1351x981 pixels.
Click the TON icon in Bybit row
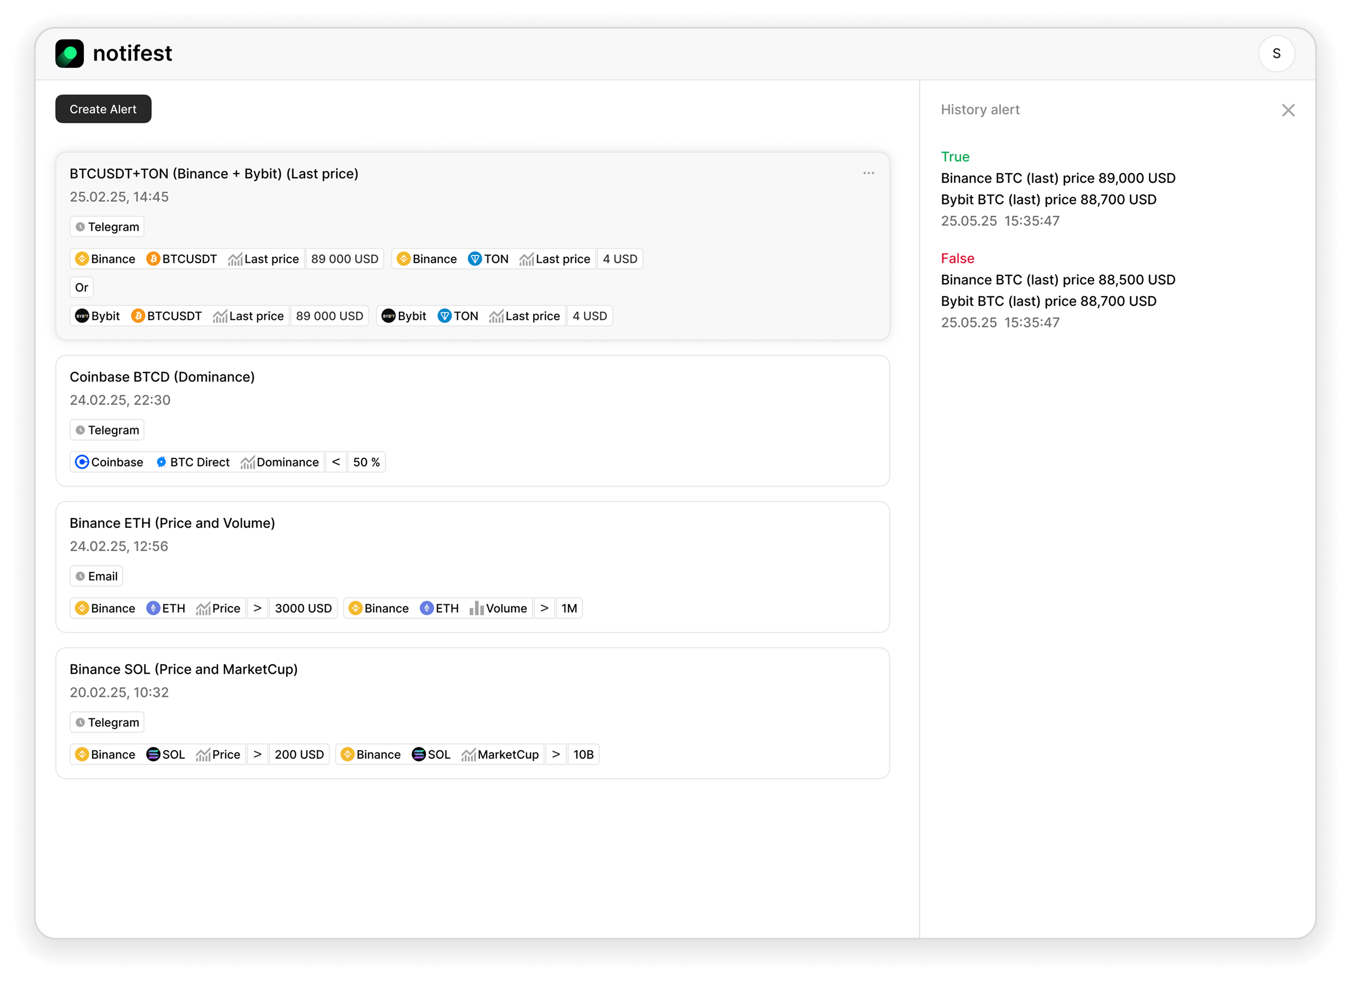pyautogui.click(x=444, y=316)
